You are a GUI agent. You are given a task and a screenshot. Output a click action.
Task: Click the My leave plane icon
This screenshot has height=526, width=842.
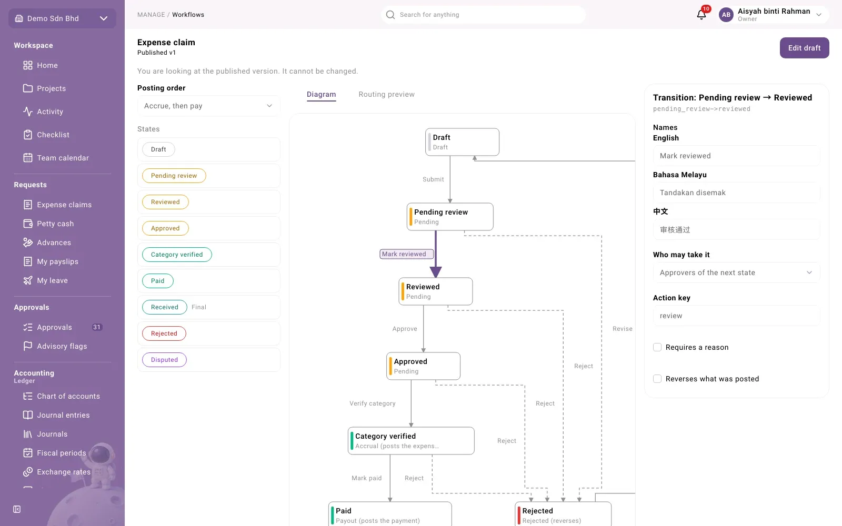[28, 280]
